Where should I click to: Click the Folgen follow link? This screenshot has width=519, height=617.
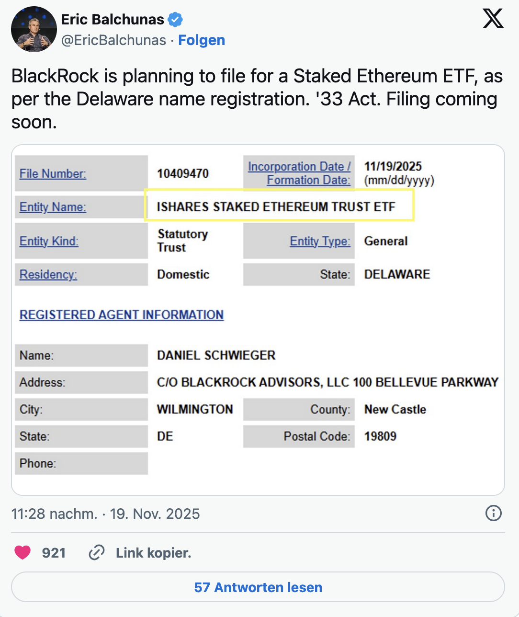(202, 40)
